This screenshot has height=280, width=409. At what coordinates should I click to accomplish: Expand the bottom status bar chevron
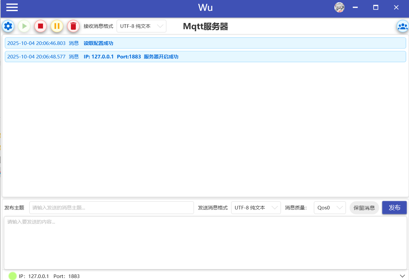coord(402,276)
